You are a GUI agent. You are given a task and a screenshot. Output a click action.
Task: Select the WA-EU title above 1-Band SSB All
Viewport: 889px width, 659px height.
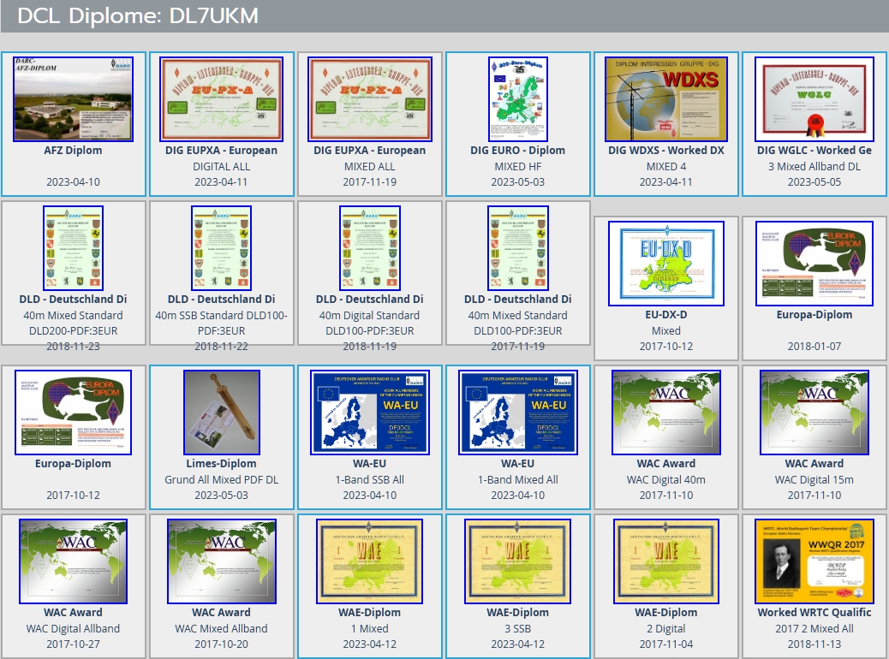370,464
